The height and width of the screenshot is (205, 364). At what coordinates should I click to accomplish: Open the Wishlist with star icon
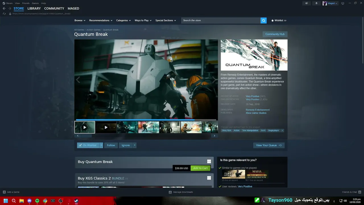pos(279,20)
